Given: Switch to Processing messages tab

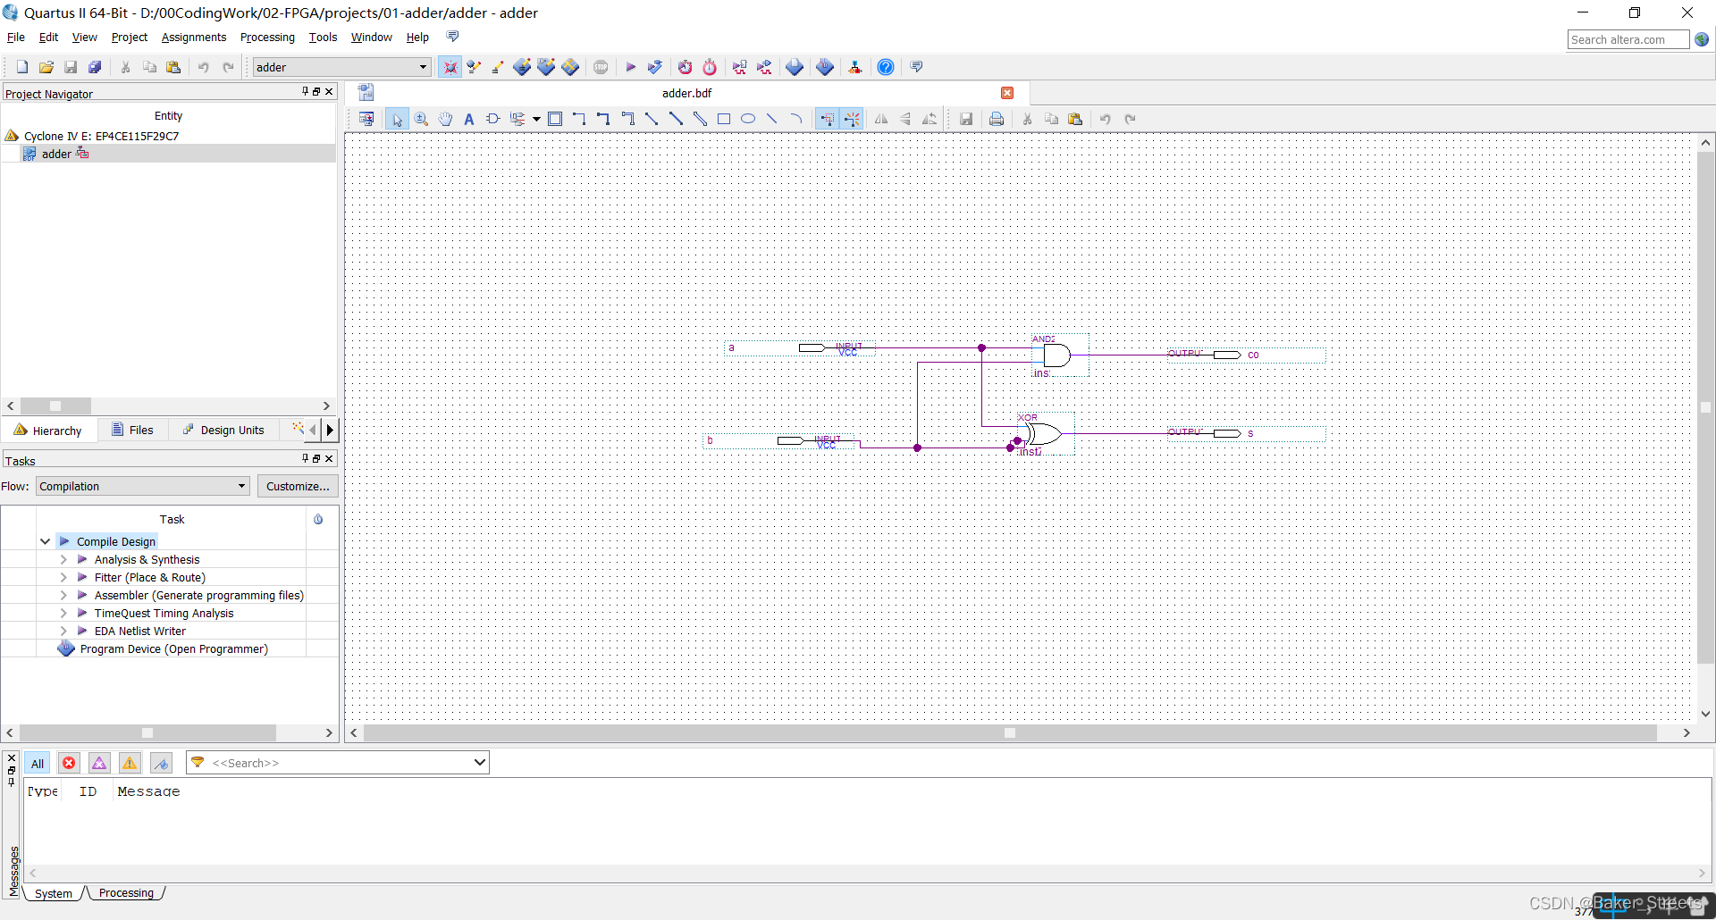Looking at the screenshot, I should [126, 892].
